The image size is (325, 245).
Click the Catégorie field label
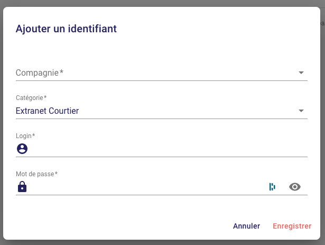[31, 98]
